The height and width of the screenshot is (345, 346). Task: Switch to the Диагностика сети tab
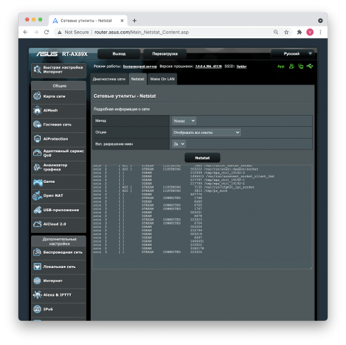click(x=109, y=79)
